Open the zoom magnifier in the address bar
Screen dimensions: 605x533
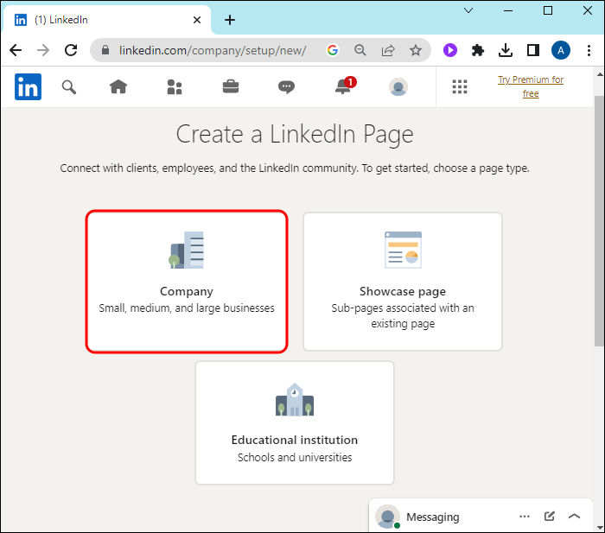(360, 50)
